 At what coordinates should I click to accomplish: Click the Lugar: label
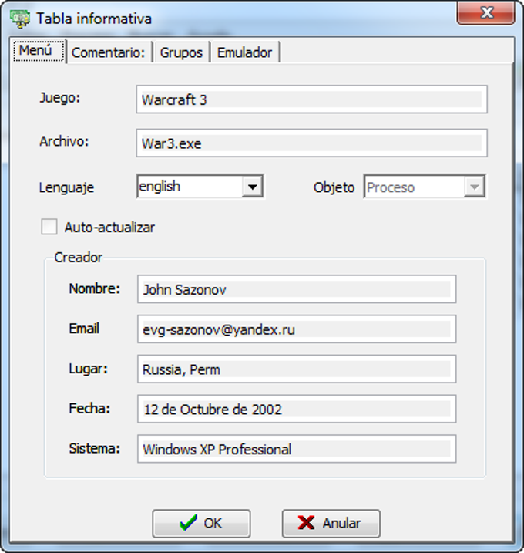click(88, 369)
